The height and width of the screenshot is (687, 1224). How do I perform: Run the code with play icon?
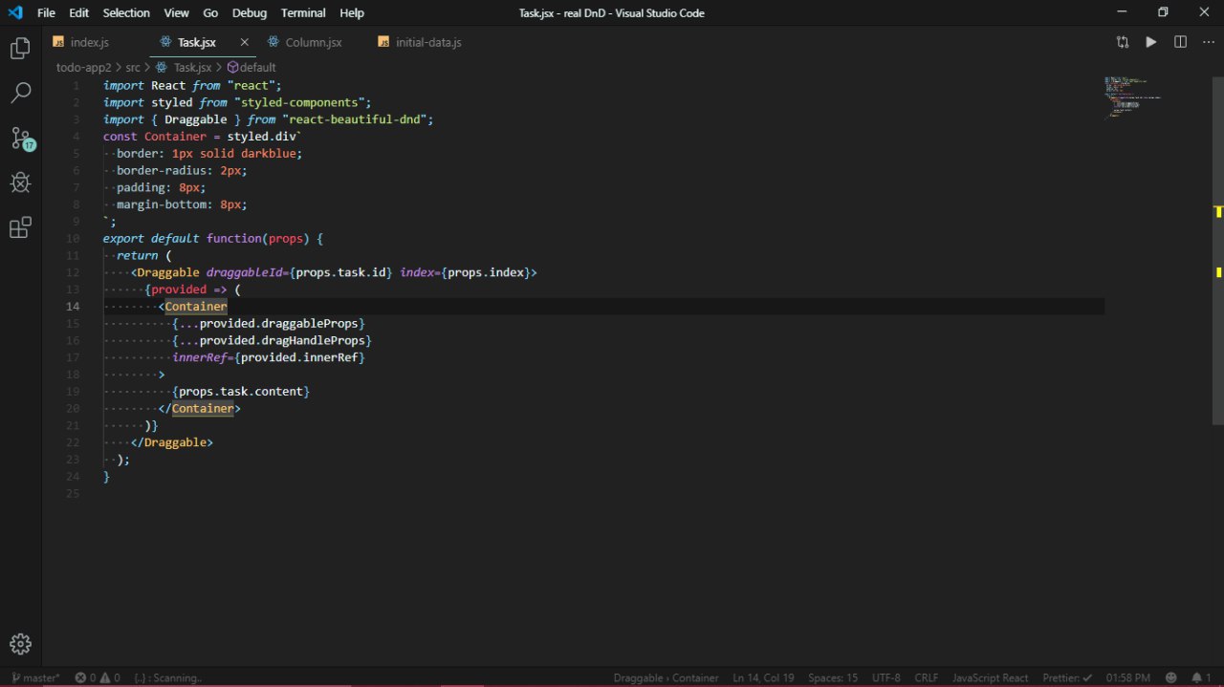coord(1151,42)
